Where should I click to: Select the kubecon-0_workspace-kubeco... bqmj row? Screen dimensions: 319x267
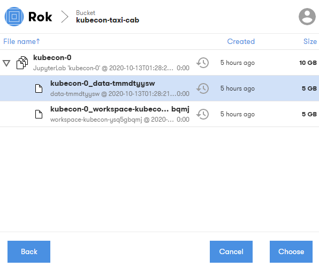(x=159, y=114)
